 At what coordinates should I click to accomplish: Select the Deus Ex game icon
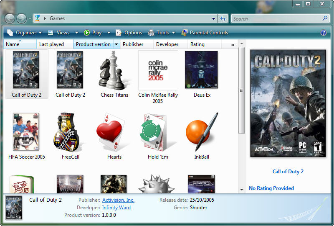point(202,70)
